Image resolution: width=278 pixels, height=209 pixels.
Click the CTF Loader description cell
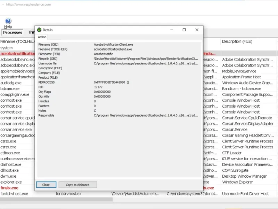coord(232,153)
